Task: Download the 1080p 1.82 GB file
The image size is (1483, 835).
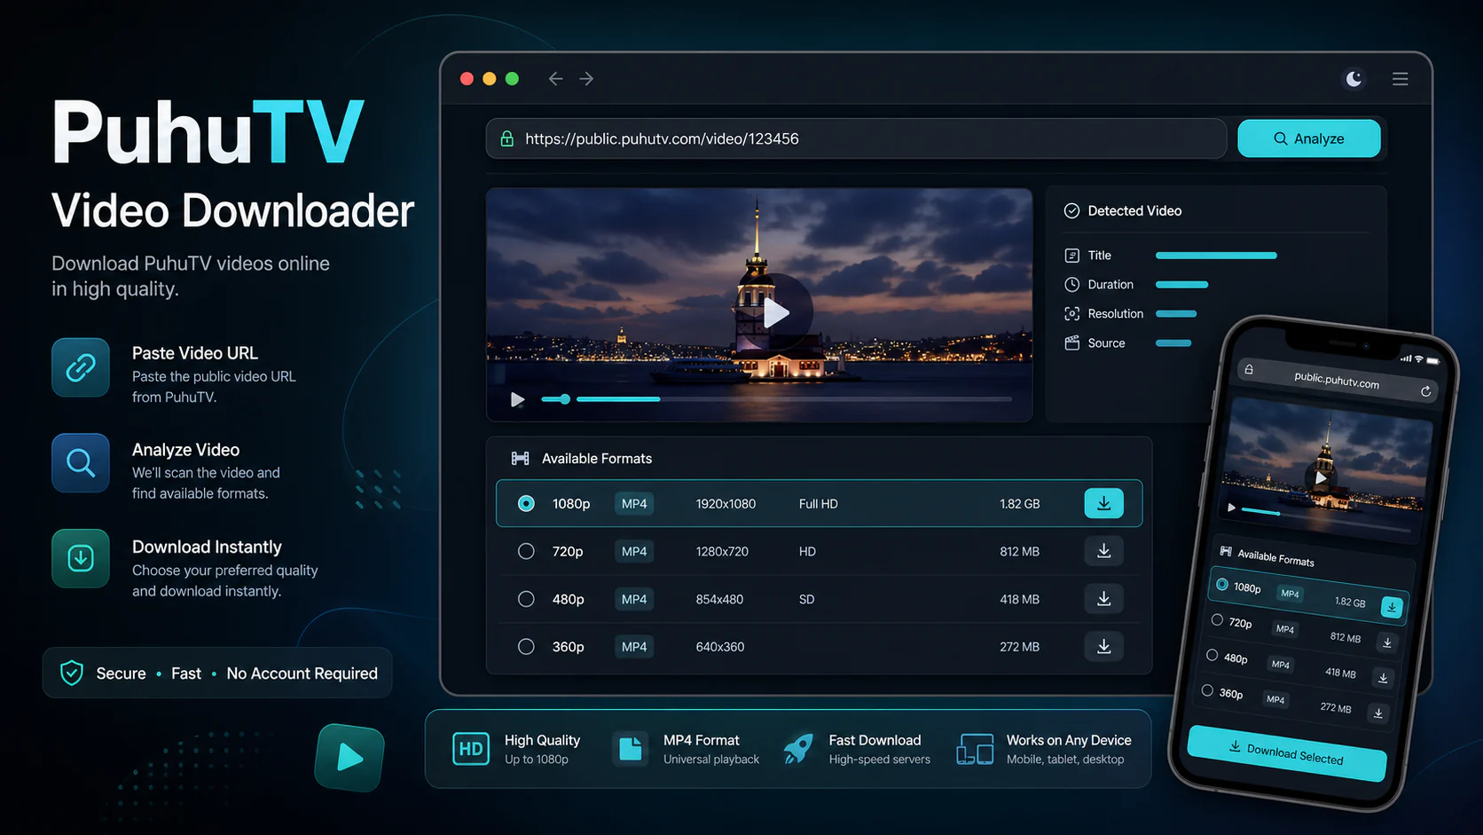Action: click(1103, 503)
